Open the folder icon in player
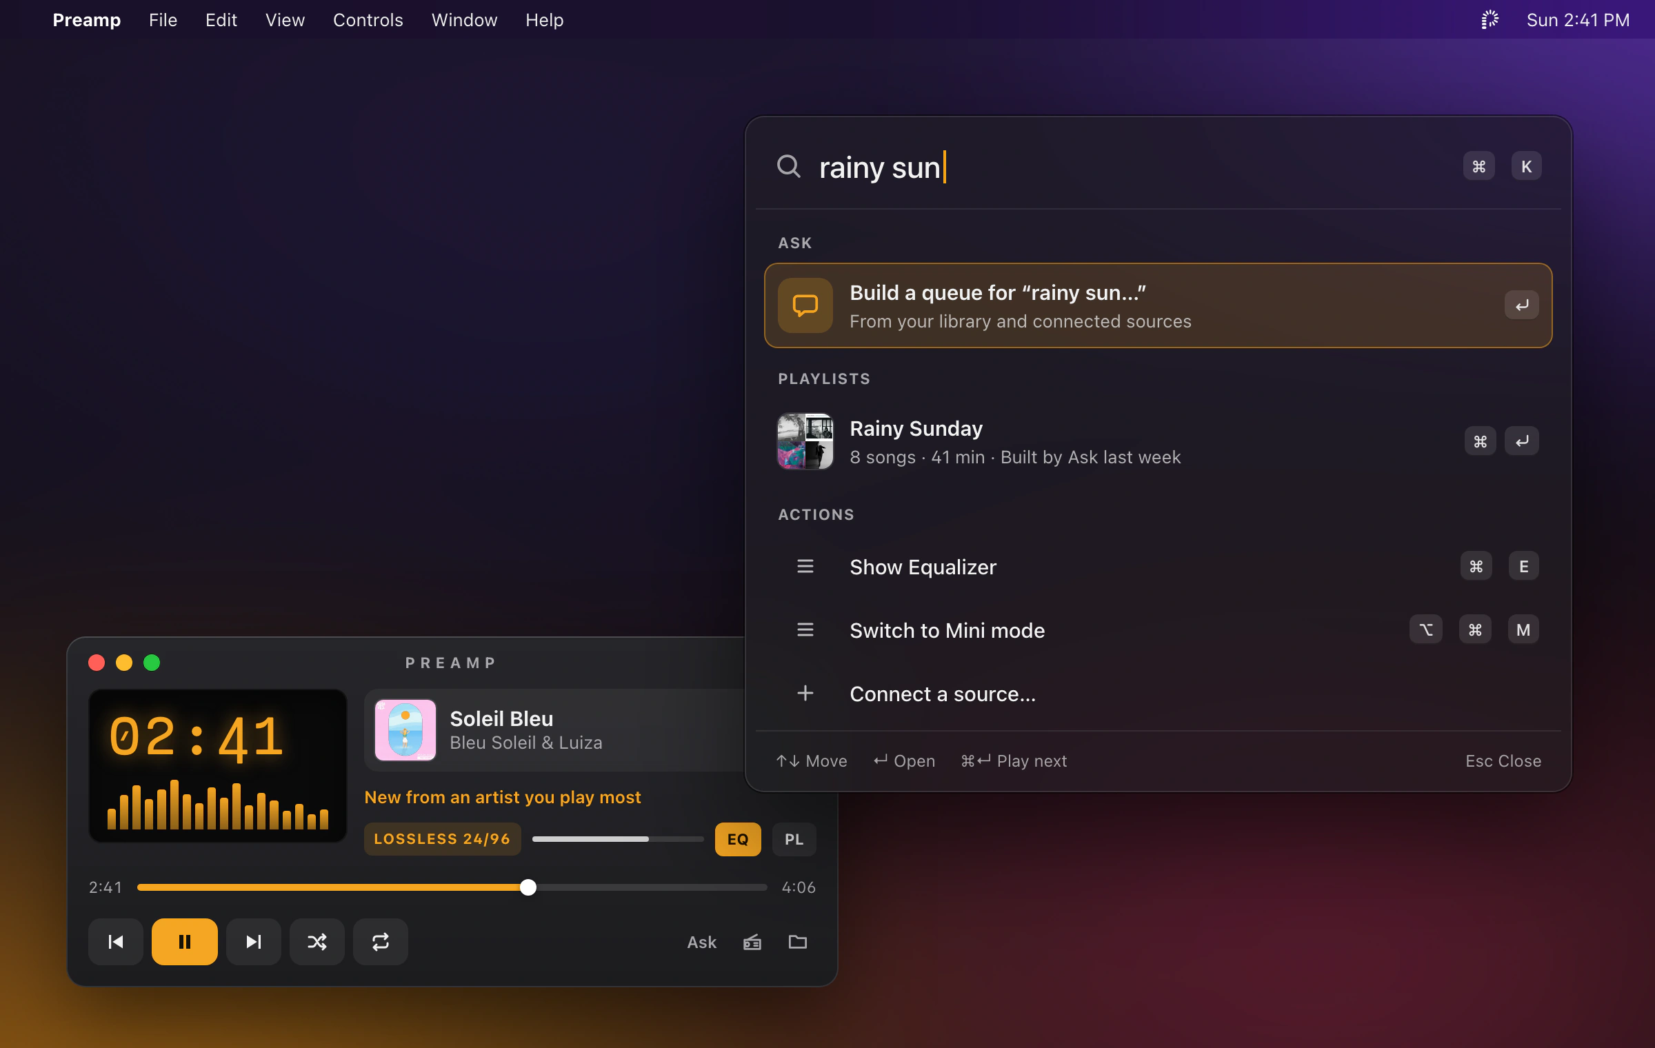 point(798,942)
